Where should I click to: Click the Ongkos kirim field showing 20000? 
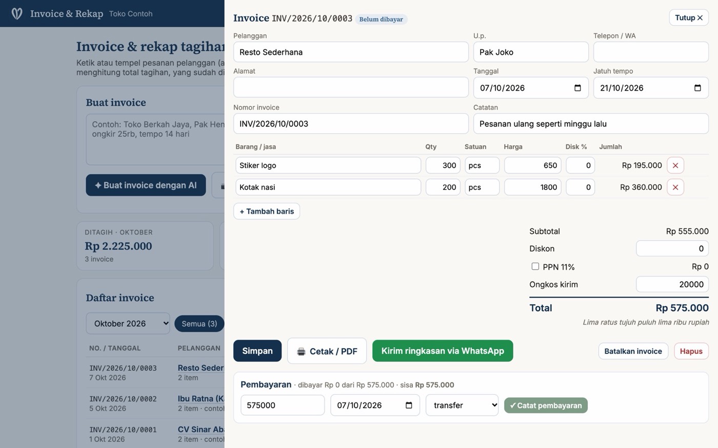[672, 284]
